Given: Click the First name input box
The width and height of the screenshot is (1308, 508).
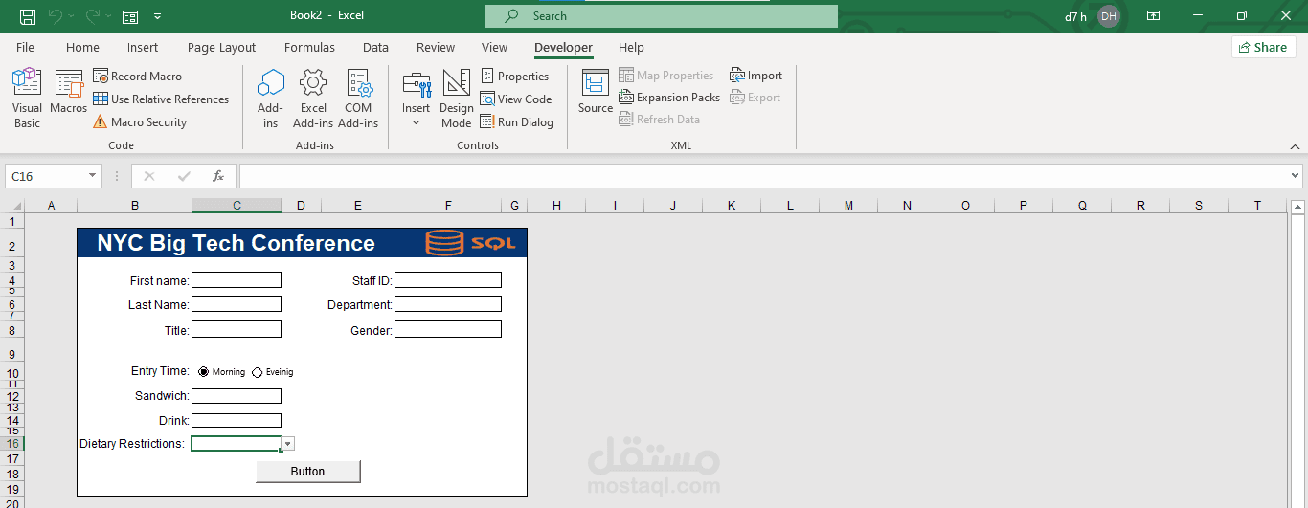Looking at the screenshot, I should [237, 280].
